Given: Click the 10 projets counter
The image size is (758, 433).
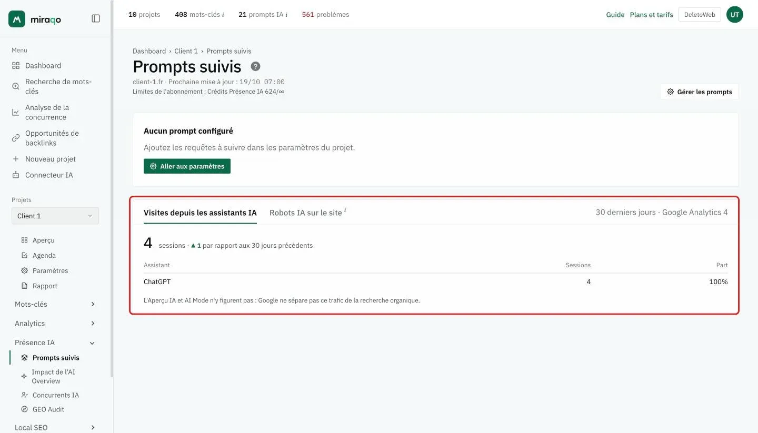Looking at the screenshot, I should tap(144, 15).
